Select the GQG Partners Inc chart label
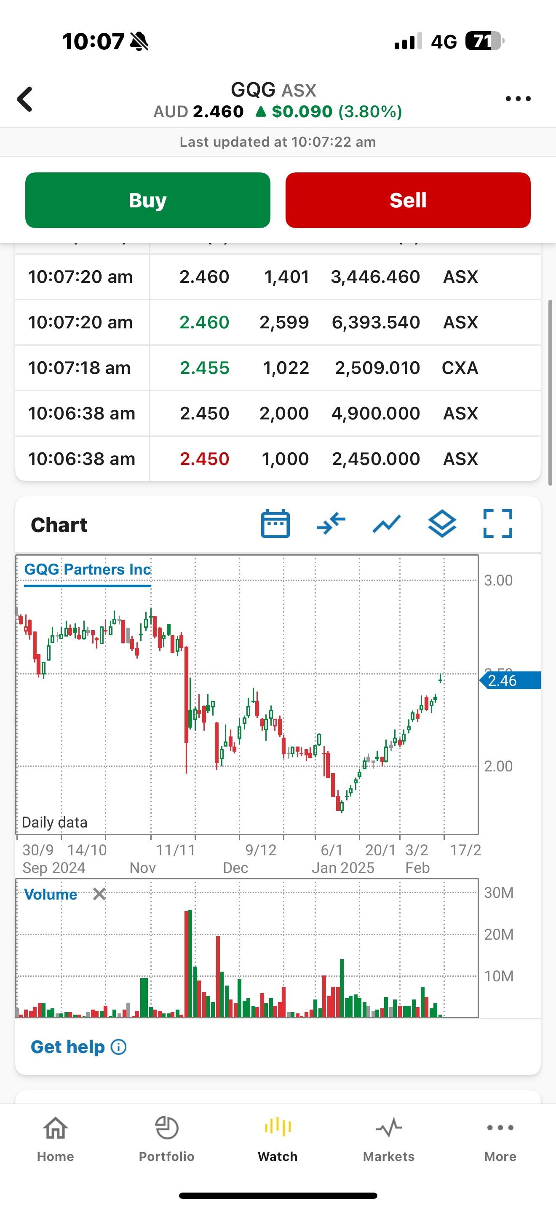Image resolution: width=556 pixels, height=1209 pixels. (88, 569)
